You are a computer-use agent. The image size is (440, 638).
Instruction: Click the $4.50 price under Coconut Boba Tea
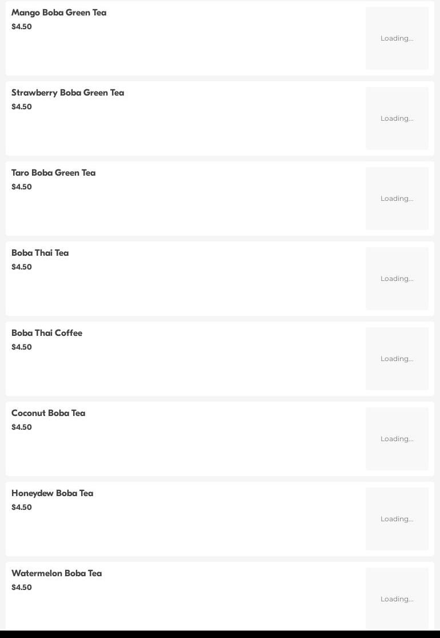22,427
